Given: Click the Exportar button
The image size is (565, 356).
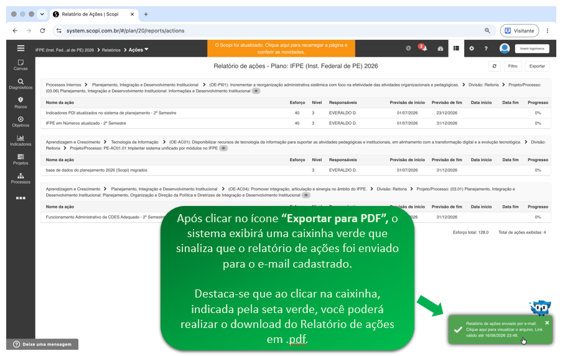Looking at the screenshot, I should click(537, 66).
